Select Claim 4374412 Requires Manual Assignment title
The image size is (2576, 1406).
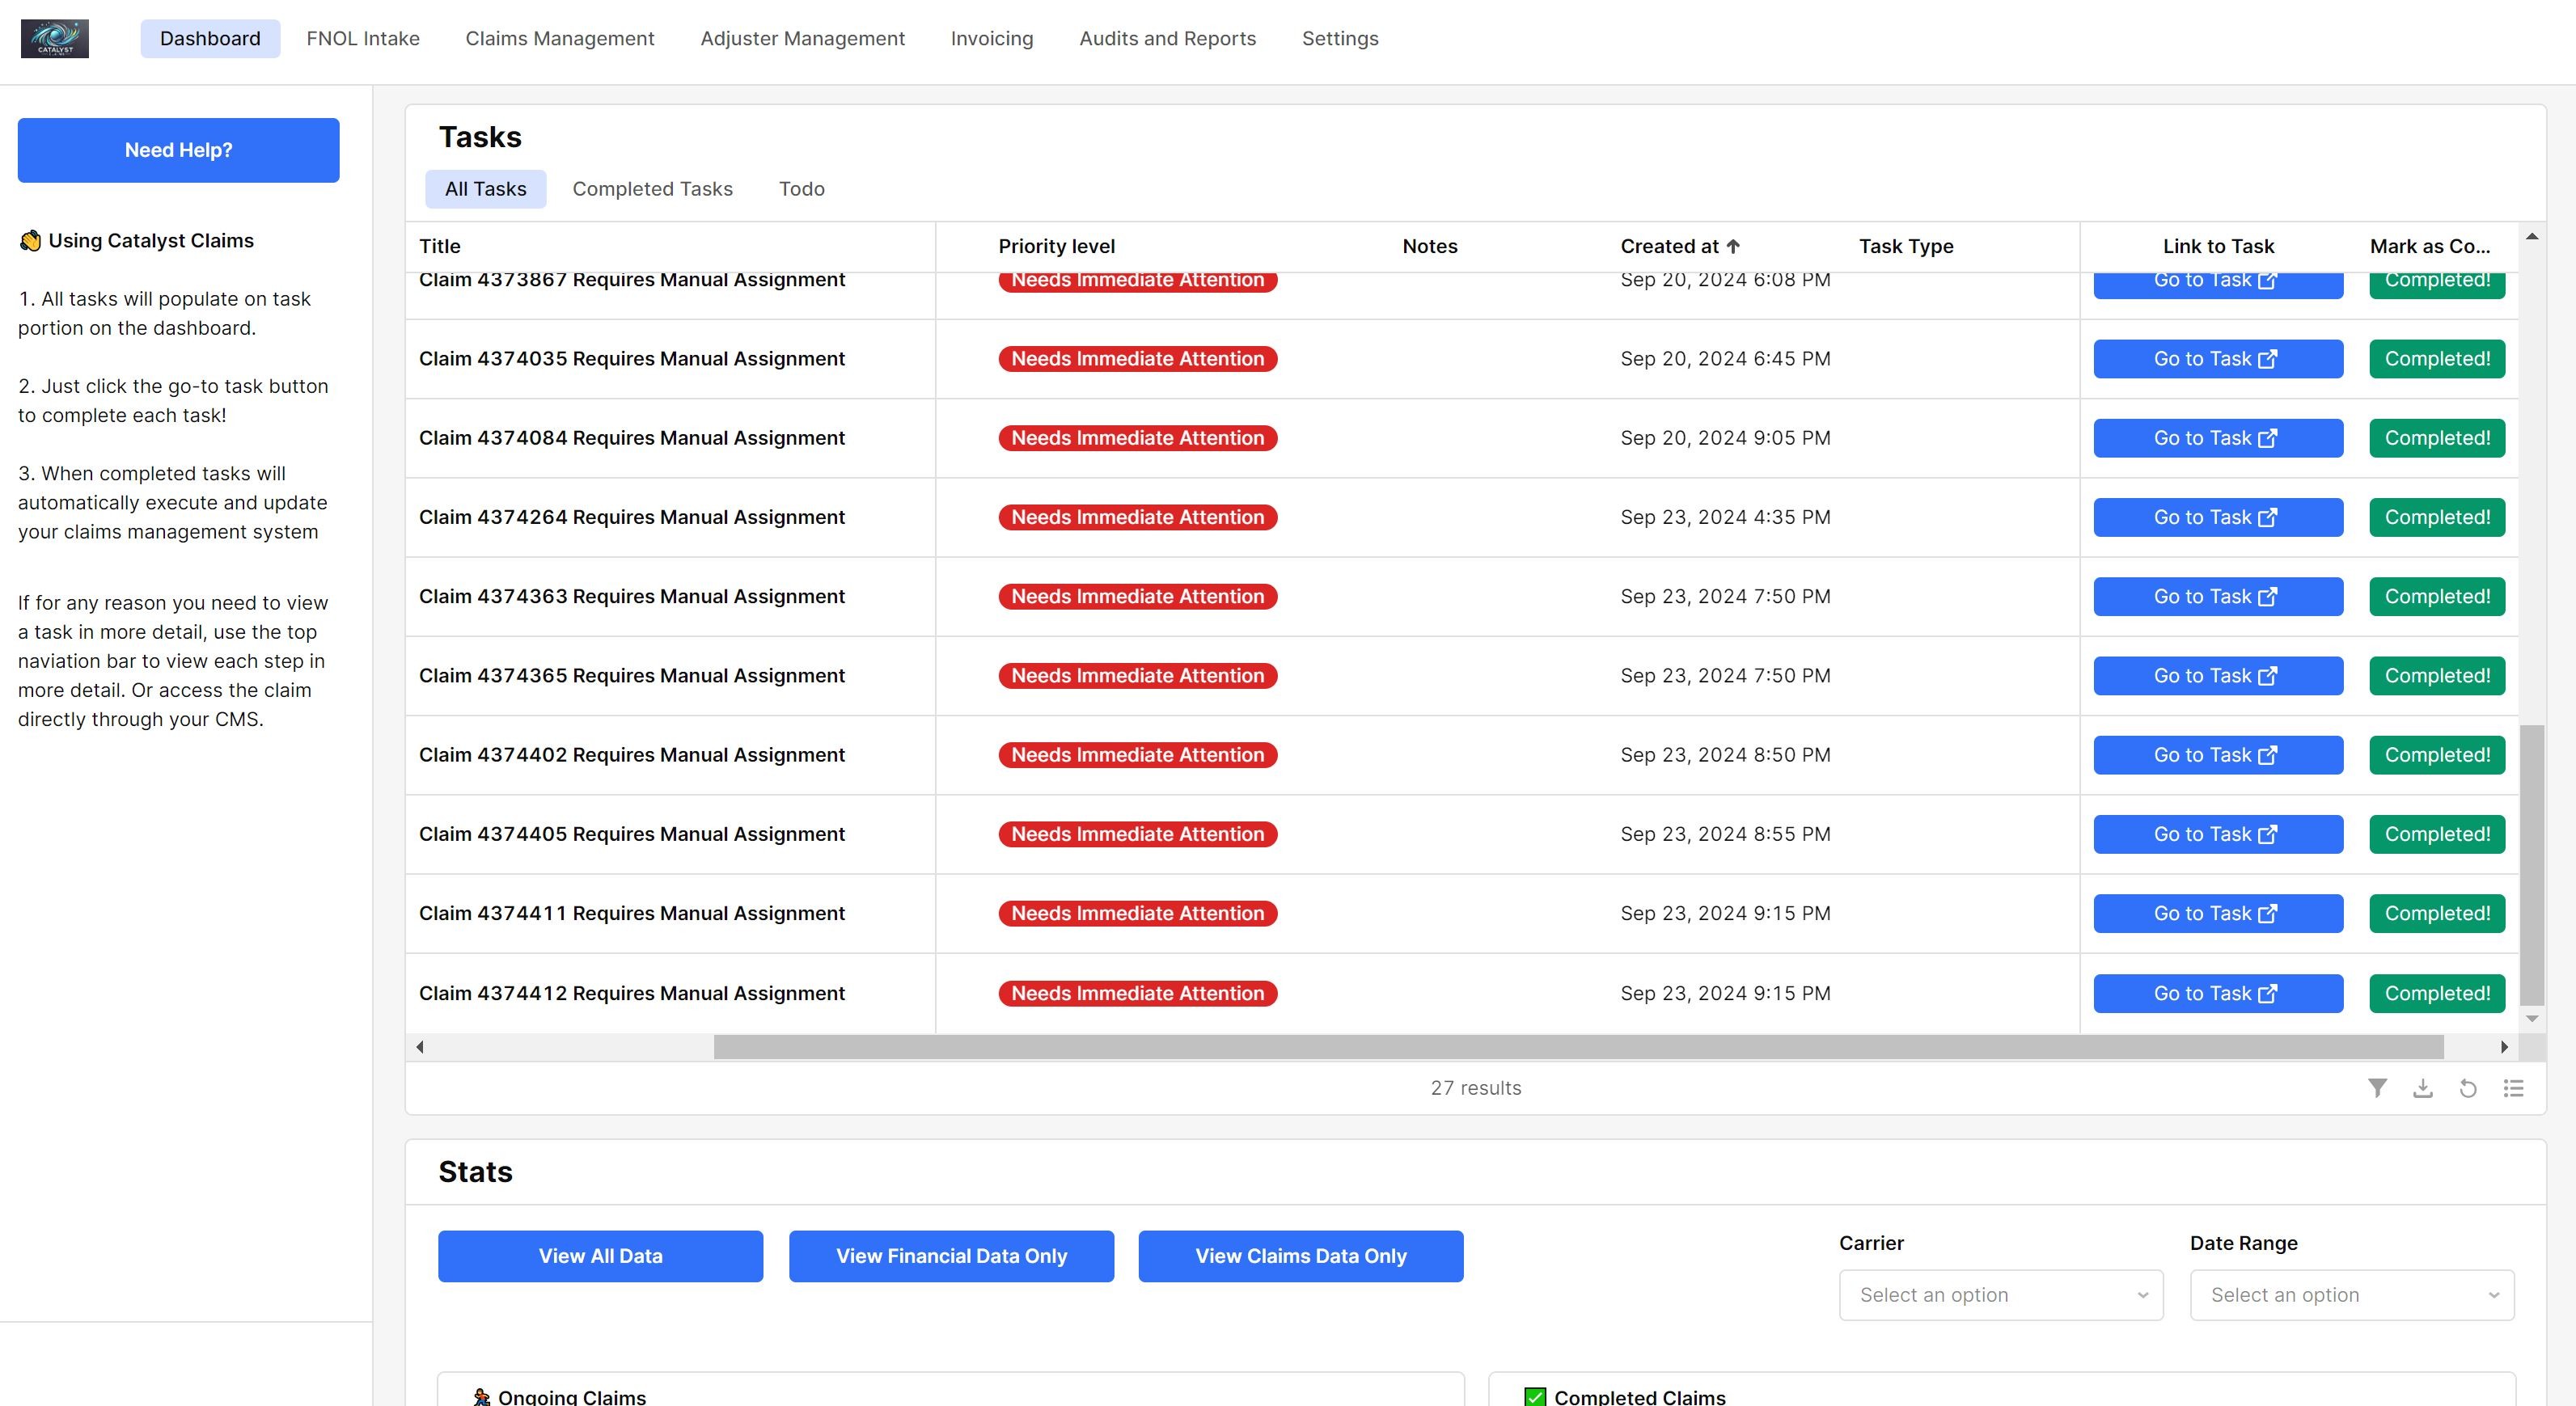click(632, 993)
